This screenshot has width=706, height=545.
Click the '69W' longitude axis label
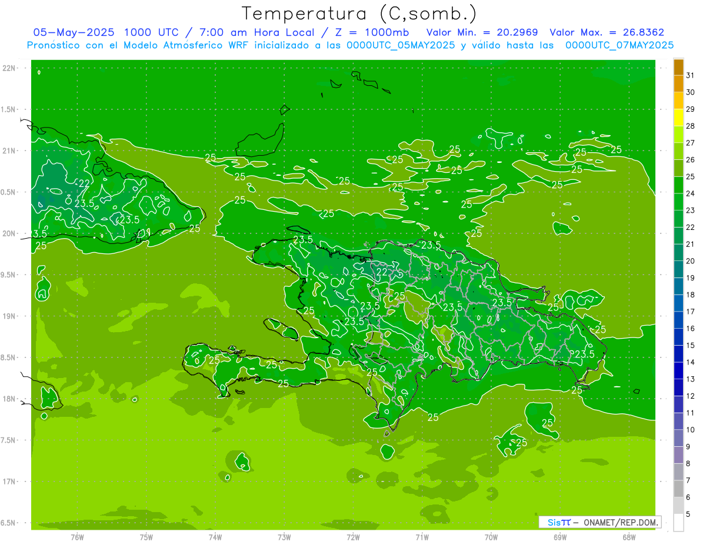pos(560,537)
